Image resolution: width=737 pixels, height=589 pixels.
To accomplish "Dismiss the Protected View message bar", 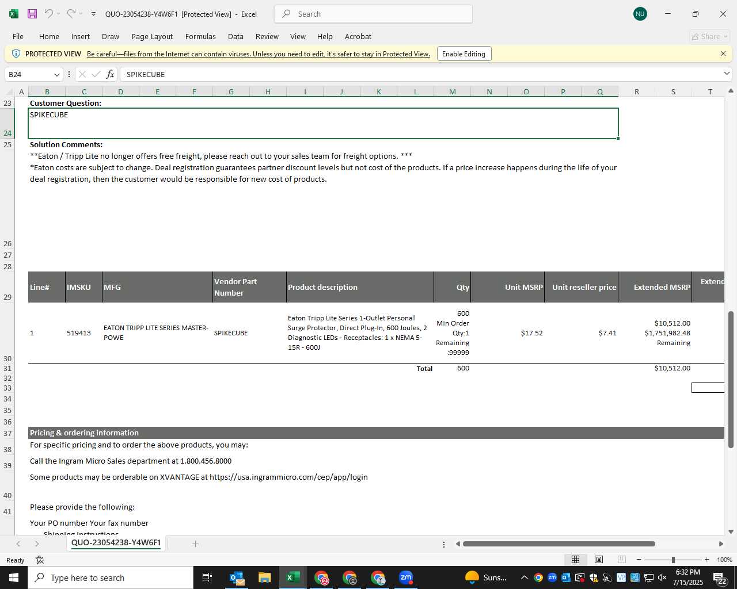I will [x=723, y=53].
